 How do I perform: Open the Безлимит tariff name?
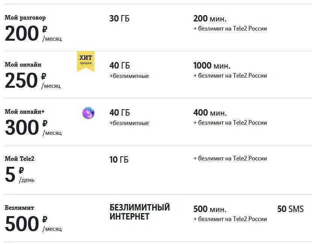(x=19, y=207)
